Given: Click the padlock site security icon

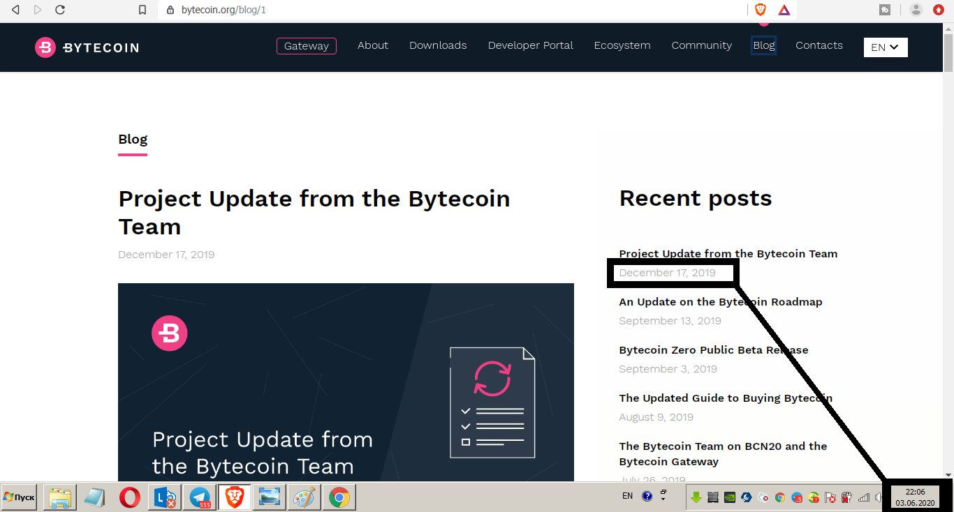Looking at the screenshot, I should point(170,10).
